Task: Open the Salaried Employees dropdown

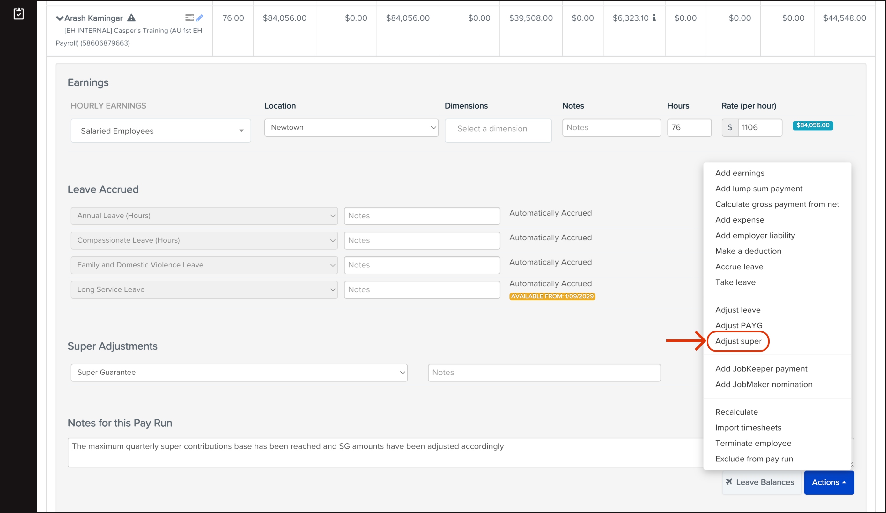Action: pyautogui.click(x=161, y=131)
